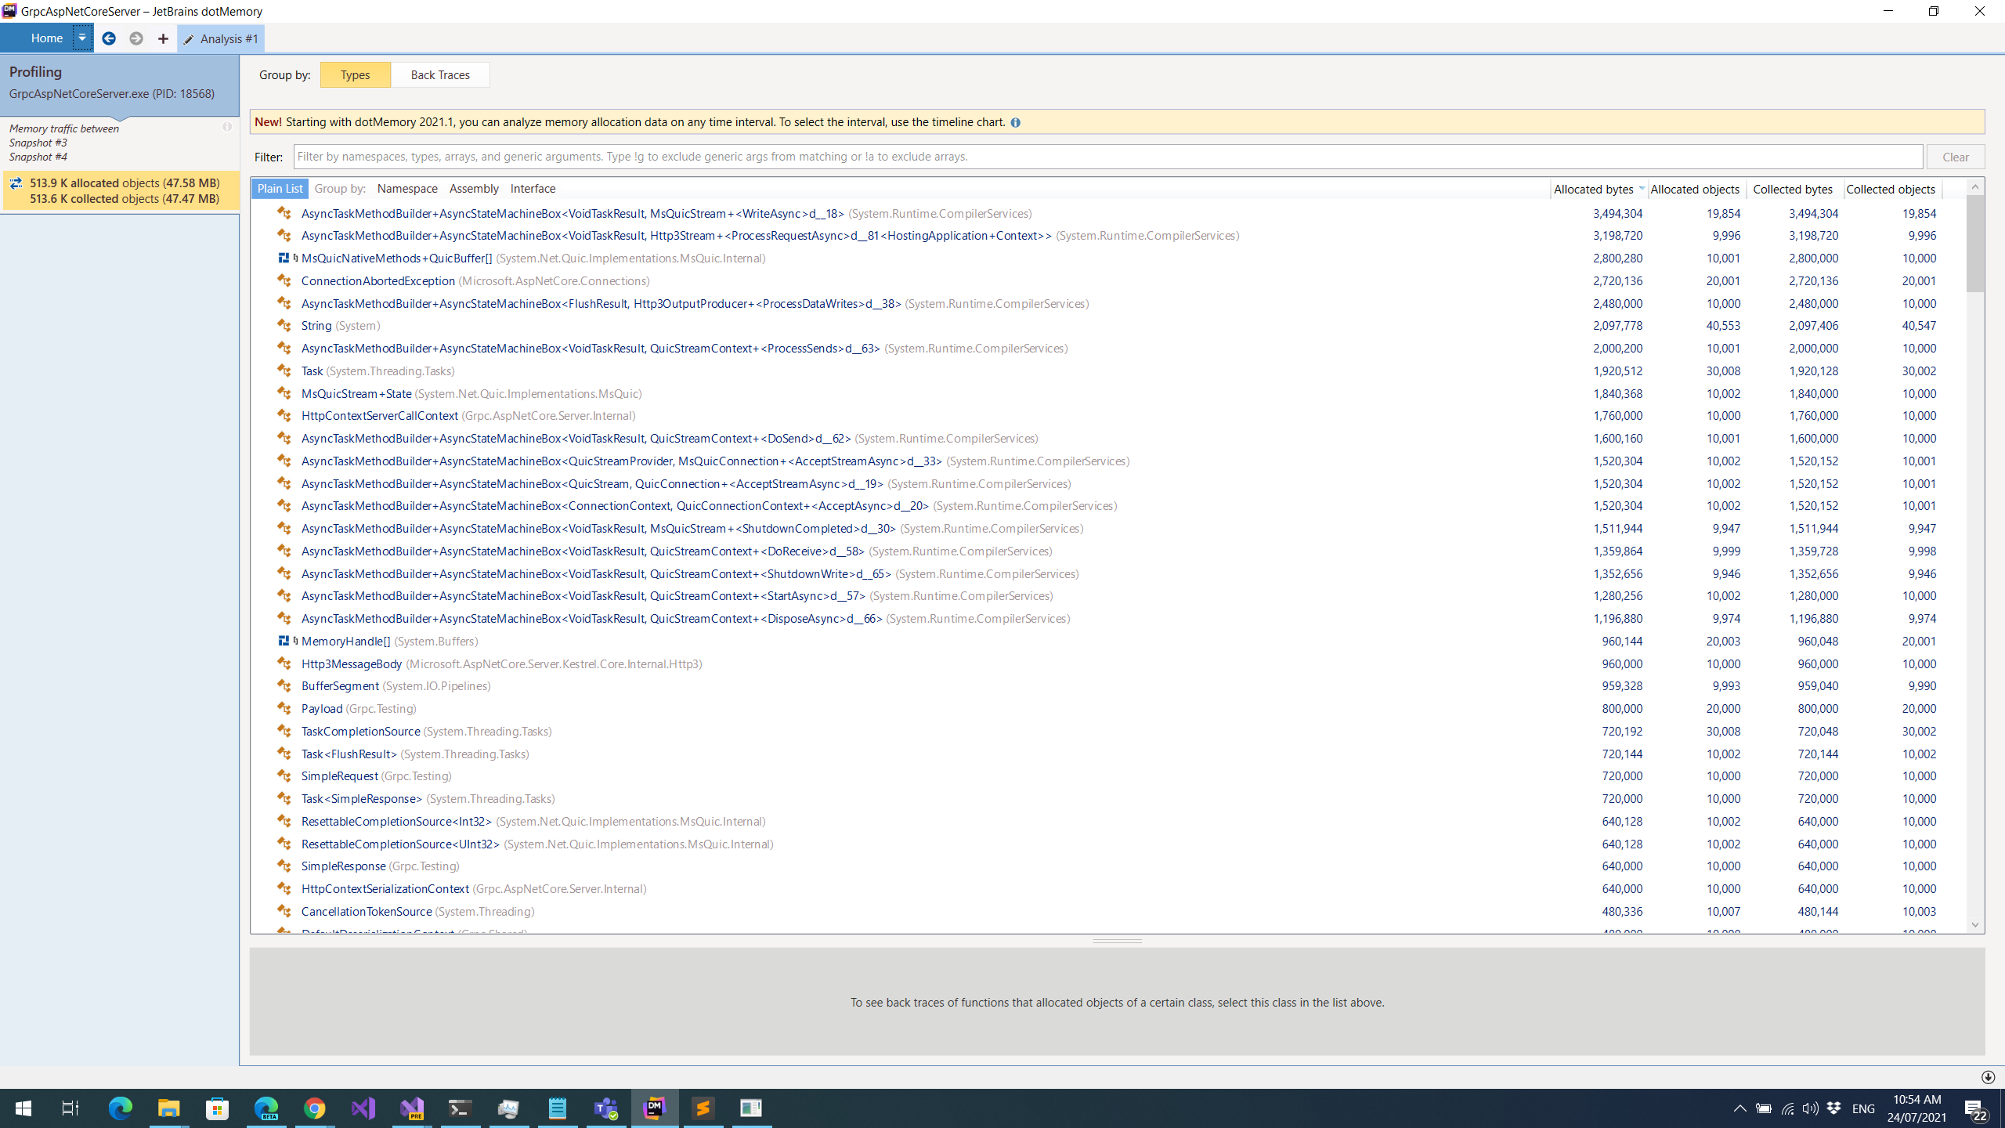Group the list by Namespace
This screenshot has height=1128, width=2005.
point(407,189)
